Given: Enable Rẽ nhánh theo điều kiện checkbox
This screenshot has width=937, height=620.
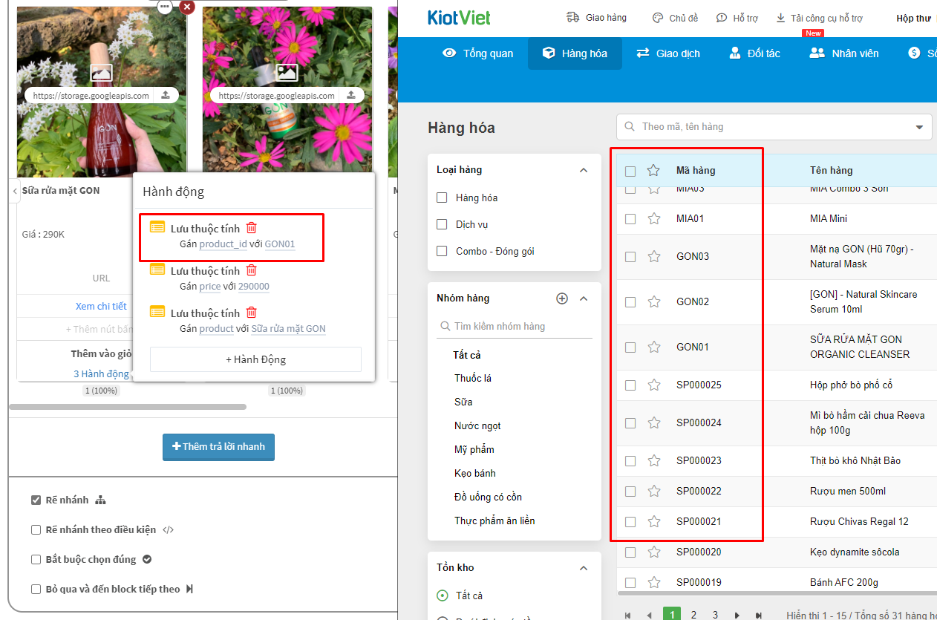Looking at the screenshot, I should click(36, 529).
